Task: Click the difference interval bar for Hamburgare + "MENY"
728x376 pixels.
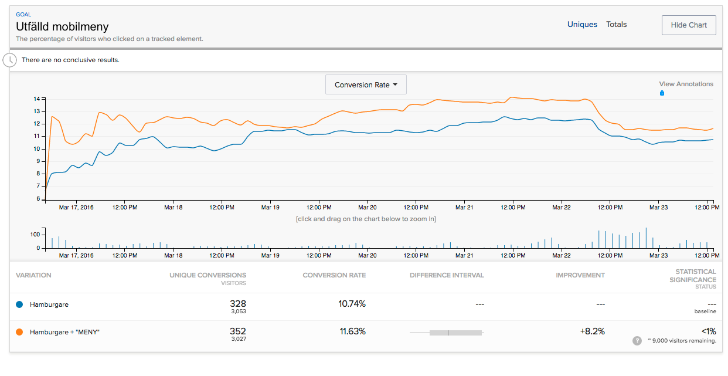Action: pos(447,333)
